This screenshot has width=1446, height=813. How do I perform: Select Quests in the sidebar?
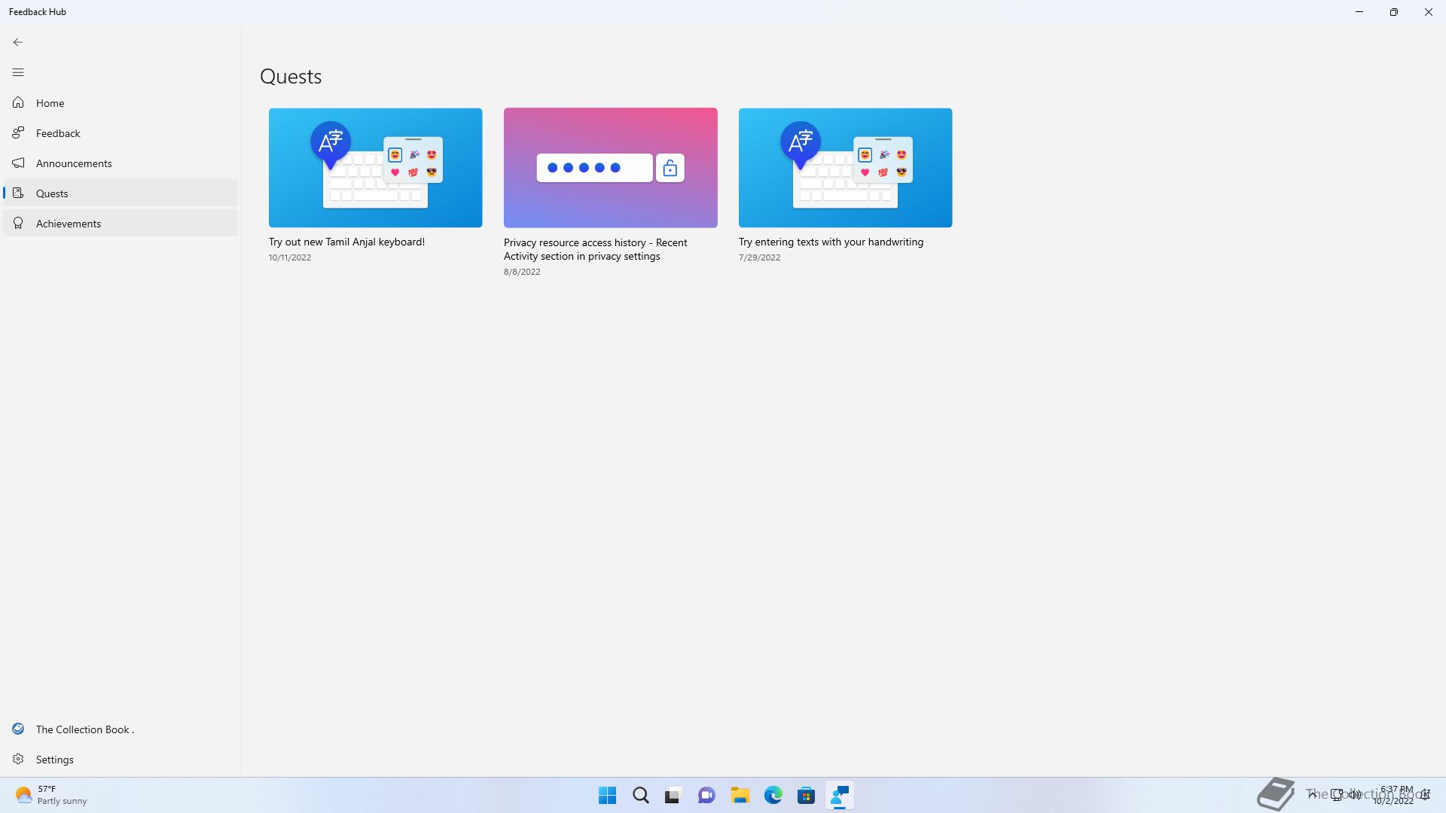(x=120, y=193)
